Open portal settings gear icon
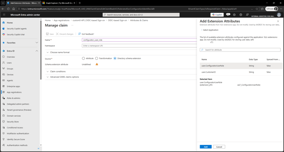The width and height of the screenshot is (284, 152). (x=234, y=15)
